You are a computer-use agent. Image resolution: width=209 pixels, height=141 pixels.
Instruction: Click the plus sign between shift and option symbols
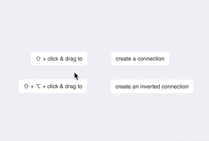click(x=32, y=87)
